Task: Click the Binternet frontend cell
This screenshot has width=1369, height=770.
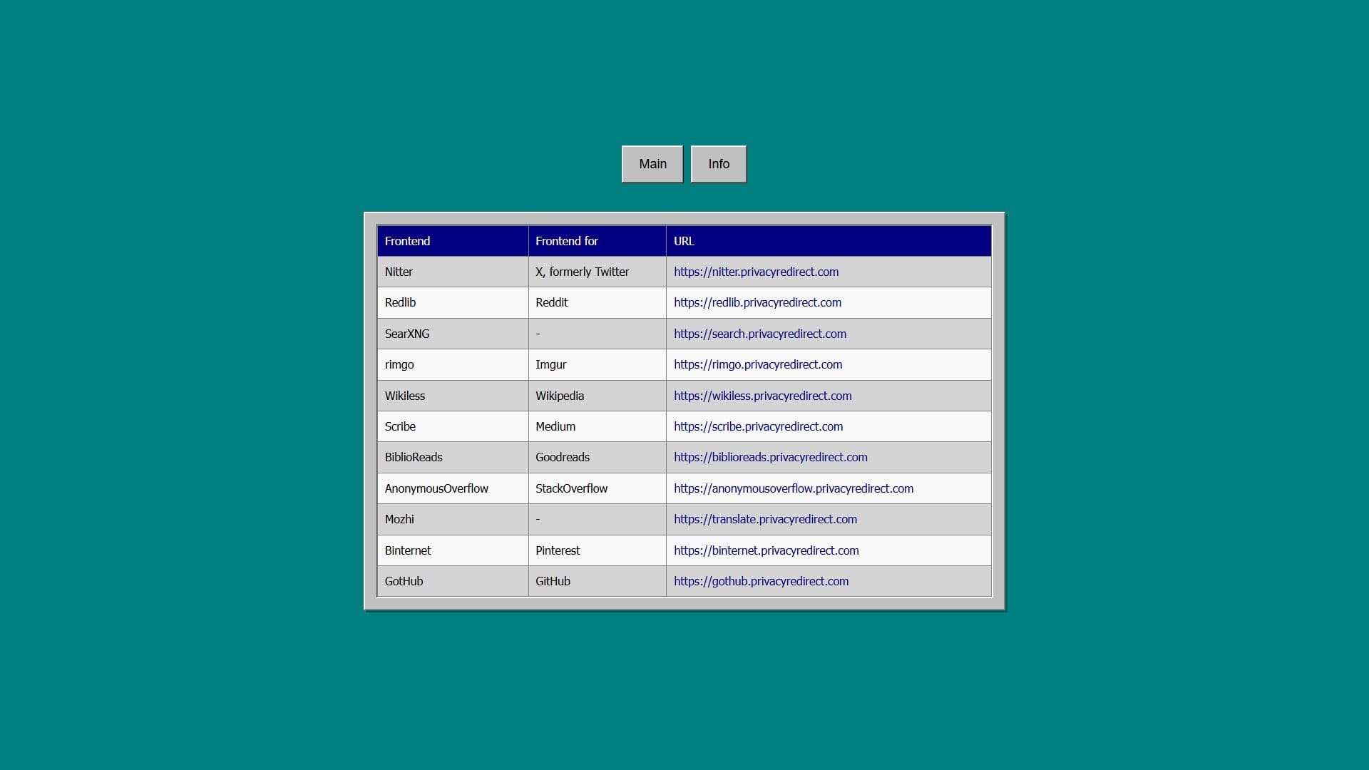Action: (453, 550)
